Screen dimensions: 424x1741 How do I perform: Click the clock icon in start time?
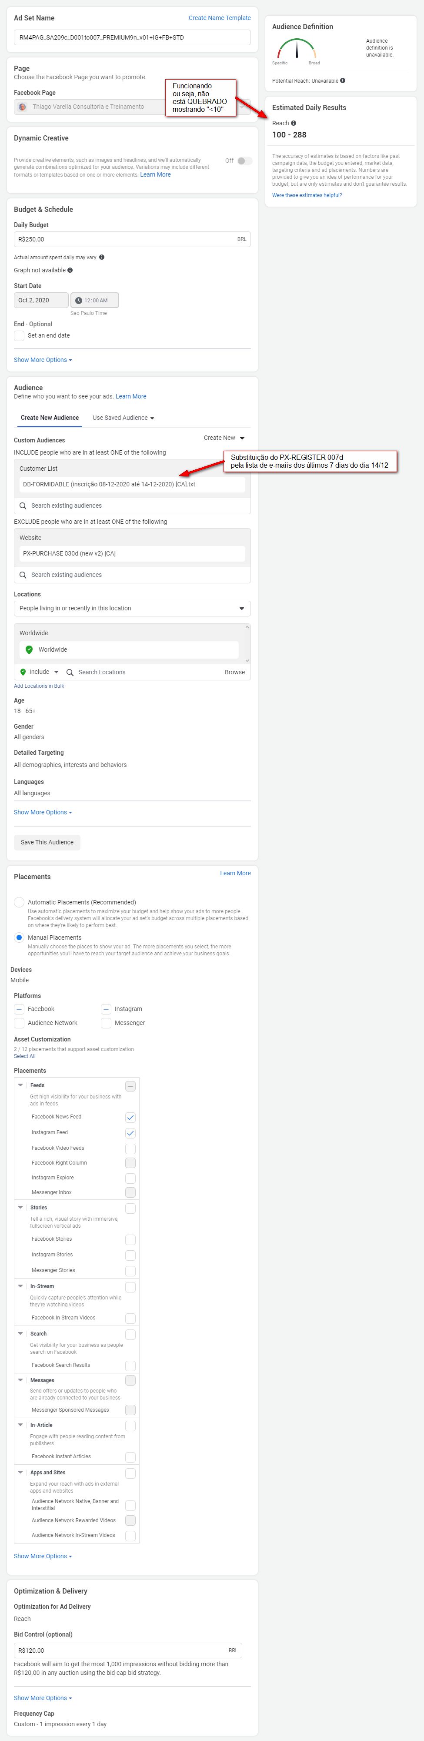click(78, 300)
